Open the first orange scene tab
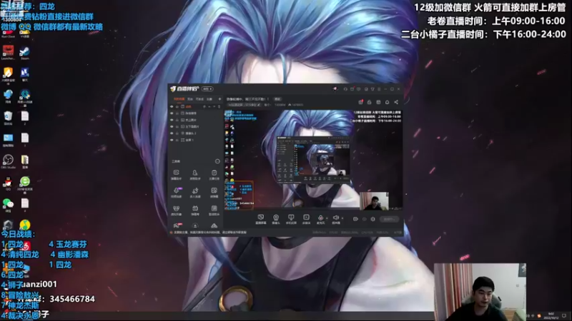Viewport: 572px width, 321px height. 179,99
